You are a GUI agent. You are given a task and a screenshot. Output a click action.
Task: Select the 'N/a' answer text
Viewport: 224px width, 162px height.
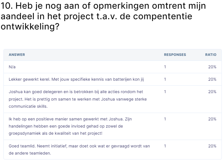click(12, 67)
